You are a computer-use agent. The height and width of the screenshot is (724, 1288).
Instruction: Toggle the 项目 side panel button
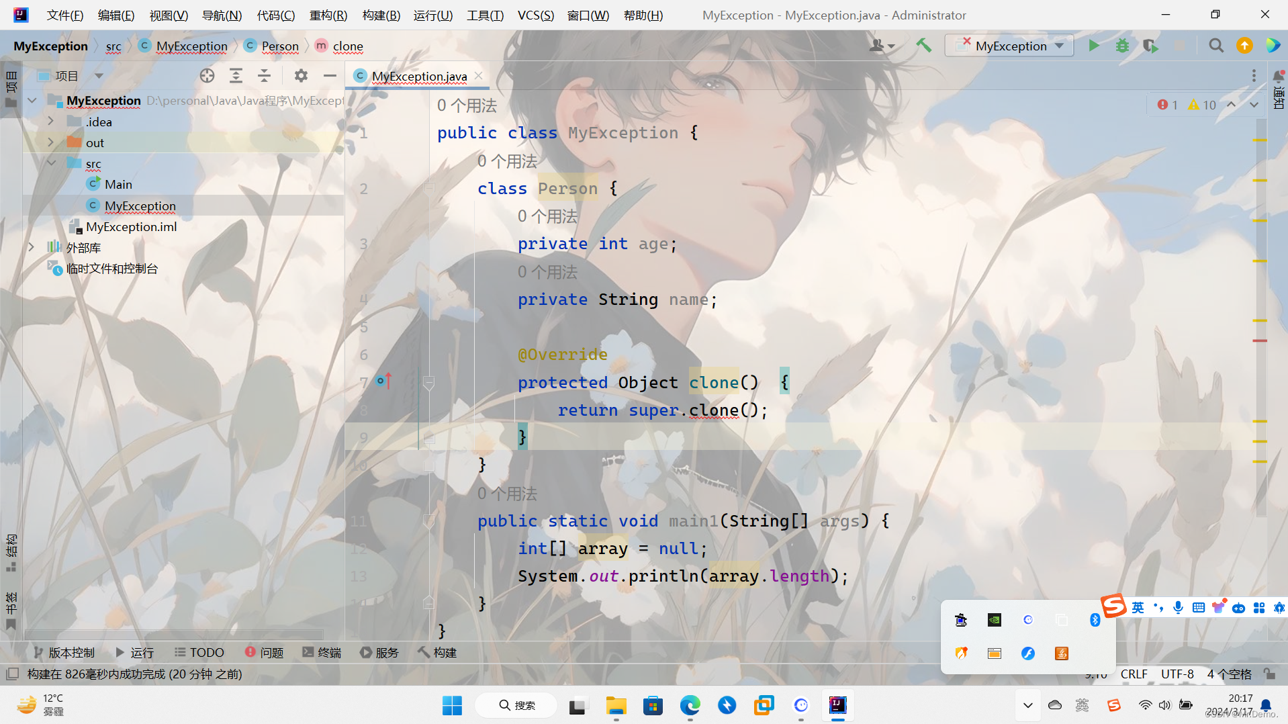tap(11, 89)
